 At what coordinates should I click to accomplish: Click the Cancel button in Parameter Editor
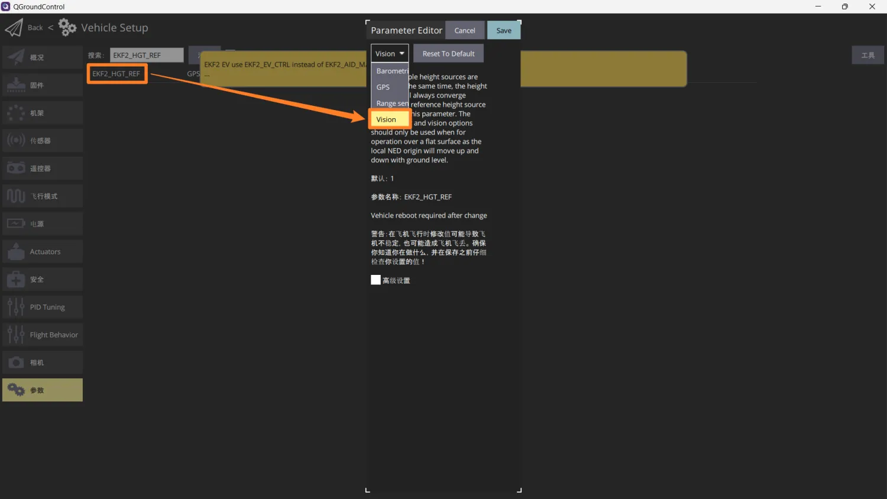tap(465, 30)
